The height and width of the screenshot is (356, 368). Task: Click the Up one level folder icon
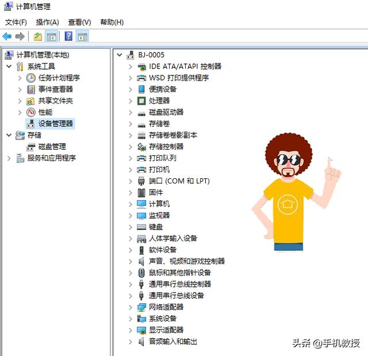[38, 36]
